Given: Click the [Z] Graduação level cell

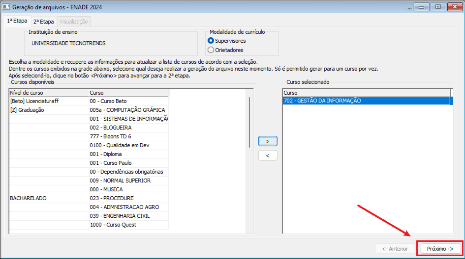Looking at the screenshot, I should coord(49,110).
